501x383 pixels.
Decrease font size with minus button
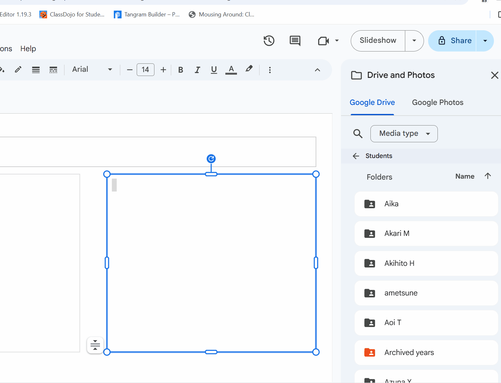(130, 70)
